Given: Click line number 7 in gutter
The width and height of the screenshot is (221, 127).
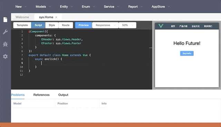Looking at the screenshot, I should 22,55.
